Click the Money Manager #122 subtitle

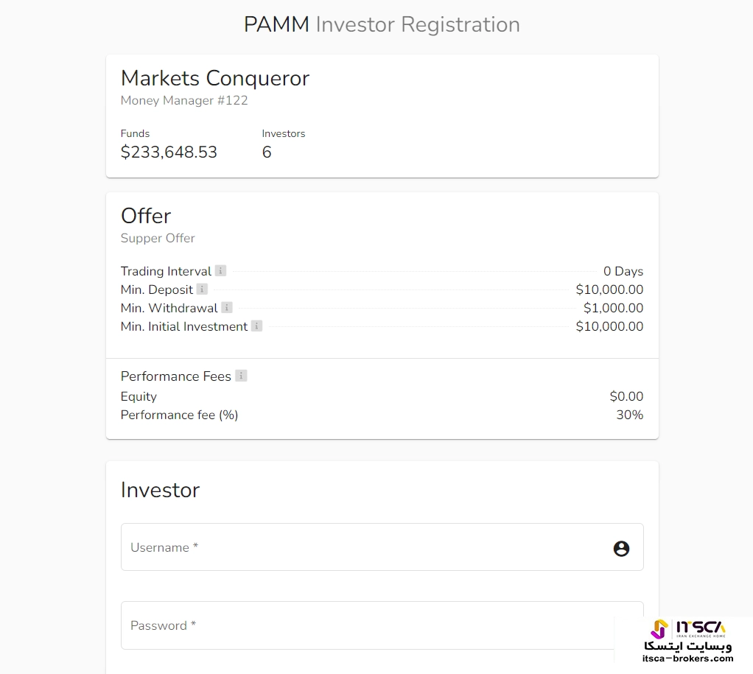click(x=184, y=100)
